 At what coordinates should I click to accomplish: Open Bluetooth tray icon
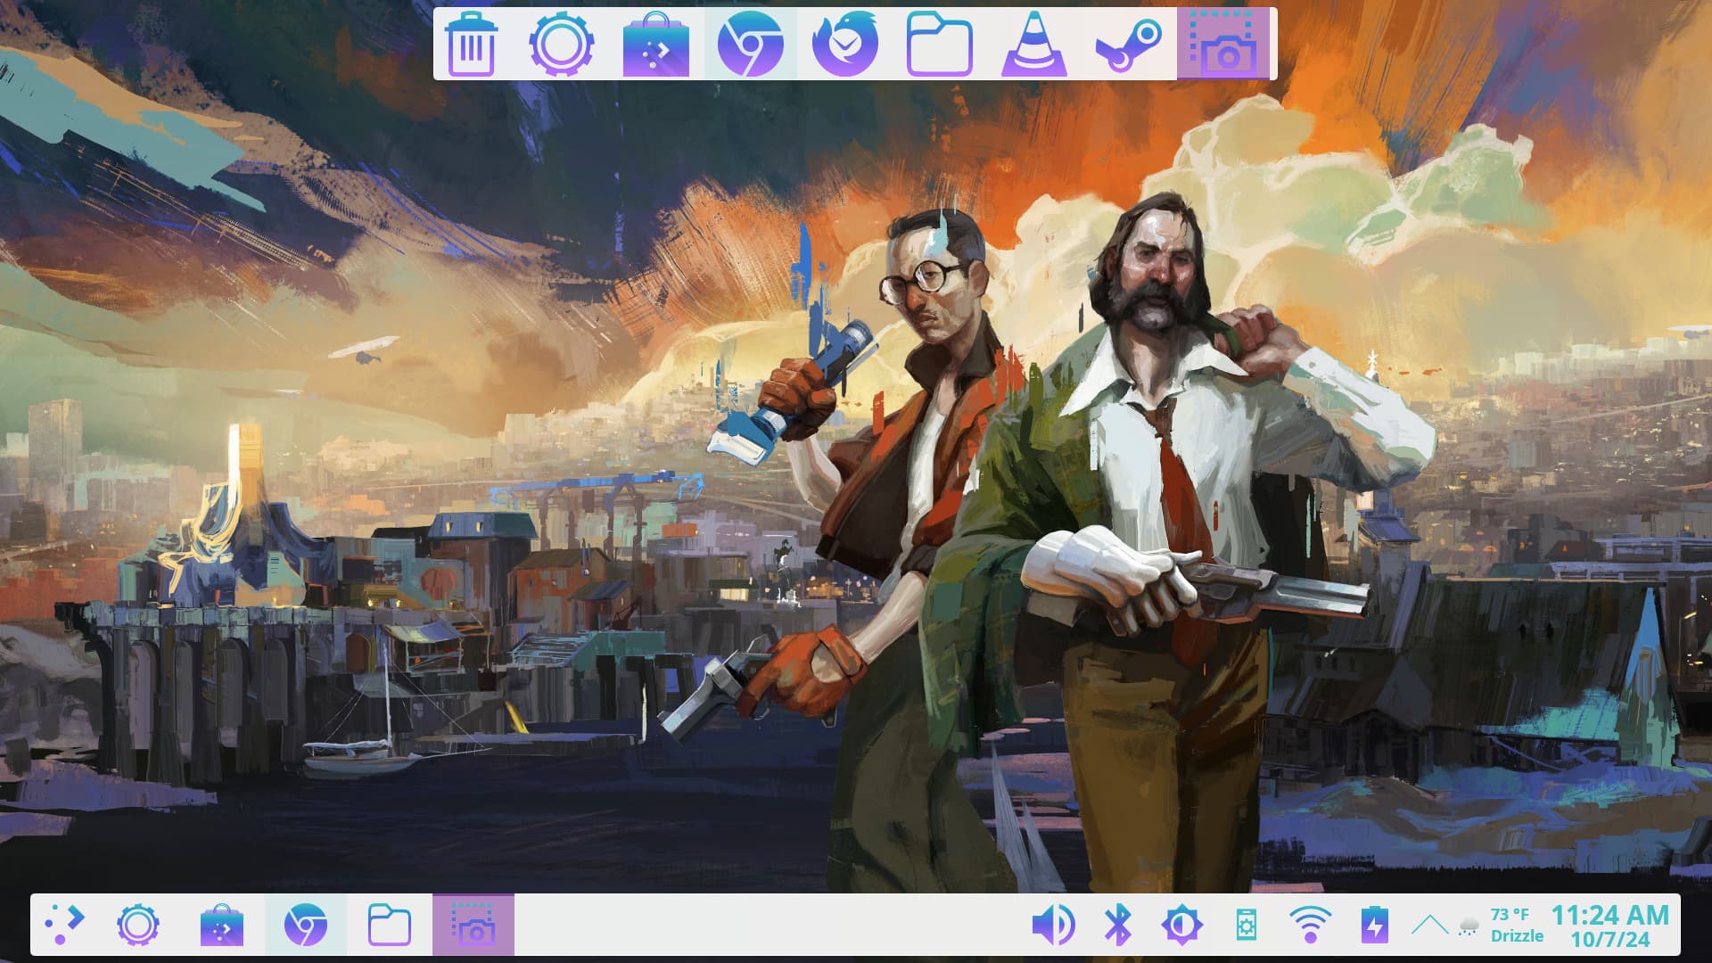tap(1117, 925)
